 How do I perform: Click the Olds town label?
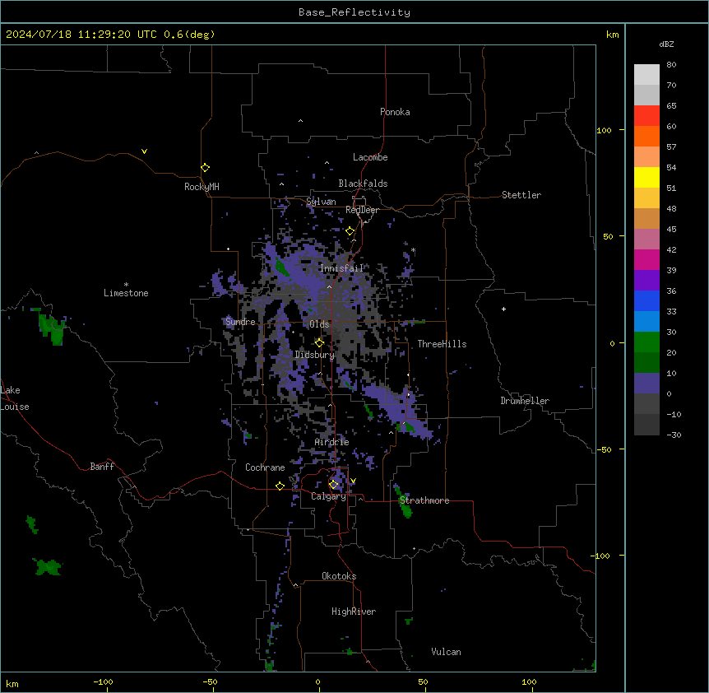319,324
